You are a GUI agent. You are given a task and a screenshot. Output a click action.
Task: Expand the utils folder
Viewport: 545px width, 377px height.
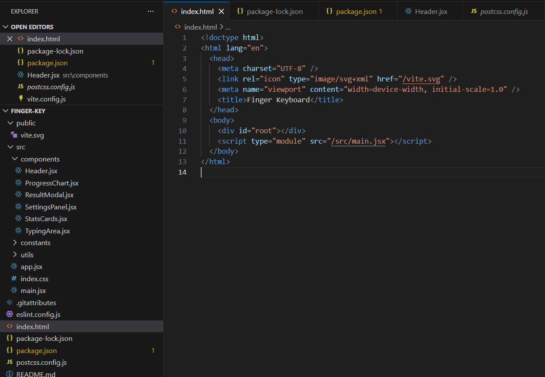[x=15, y=255]
